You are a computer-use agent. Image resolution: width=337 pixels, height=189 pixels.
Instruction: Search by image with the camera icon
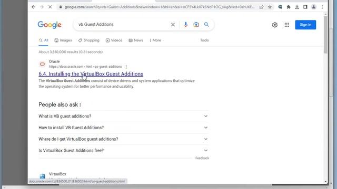coord(196,25)
